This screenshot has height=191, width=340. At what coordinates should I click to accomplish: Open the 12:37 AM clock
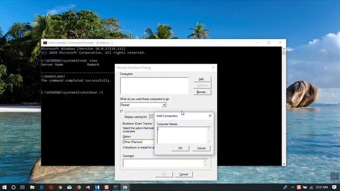pos(321,187)
